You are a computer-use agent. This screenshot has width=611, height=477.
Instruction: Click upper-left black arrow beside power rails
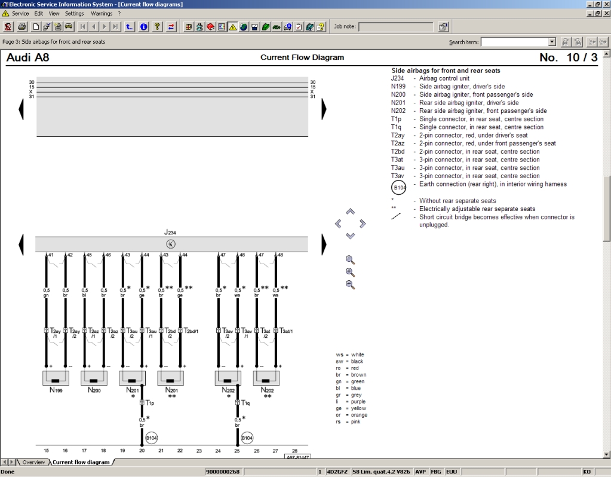pos(21,109)
